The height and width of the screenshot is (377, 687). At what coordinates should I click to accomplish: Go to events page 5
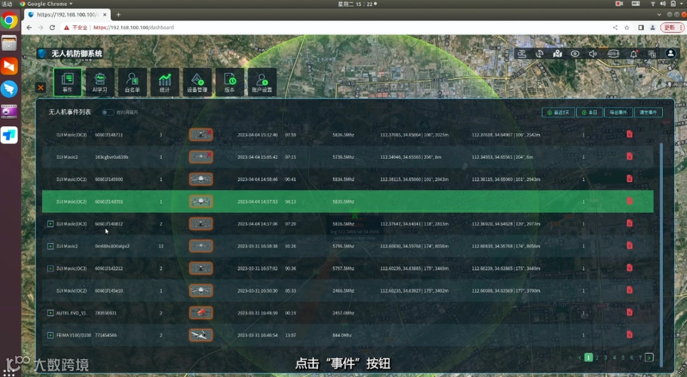click(623, 358)
